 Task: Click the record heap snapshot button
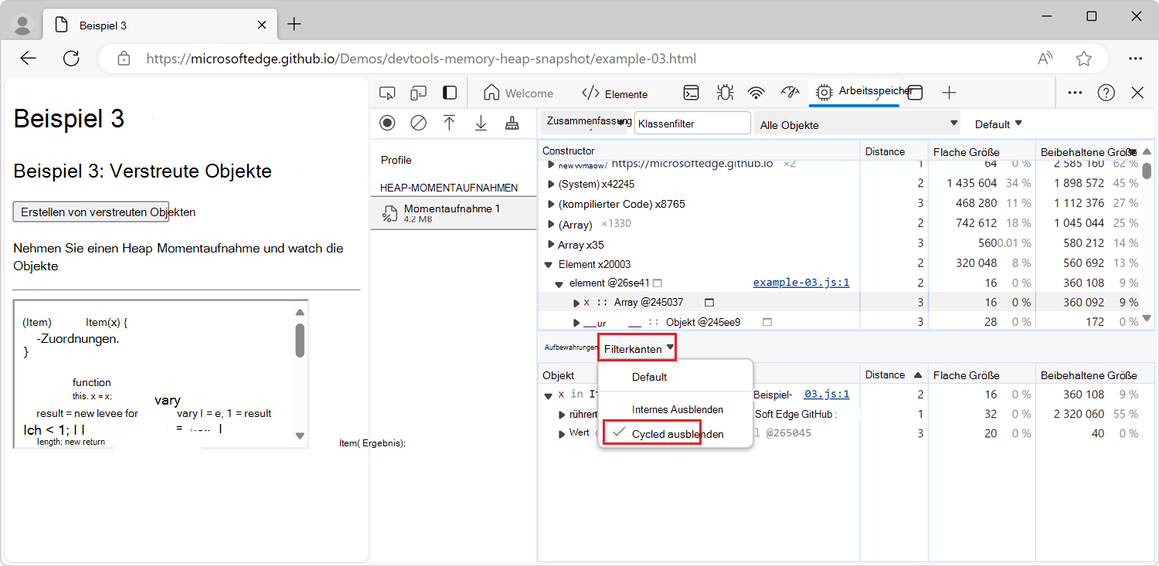point(387,123)
